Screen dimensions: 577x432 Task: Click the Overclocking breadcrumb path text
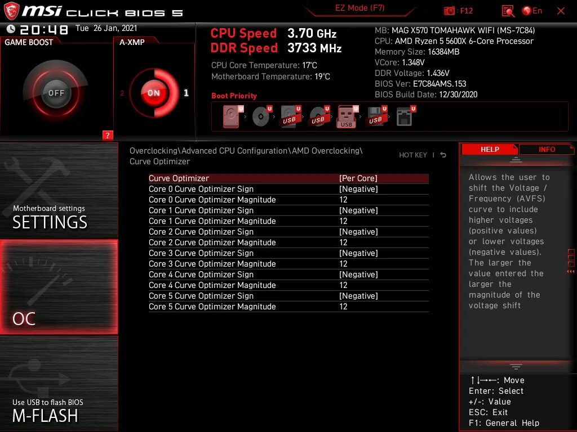click(x=246, y=156)
